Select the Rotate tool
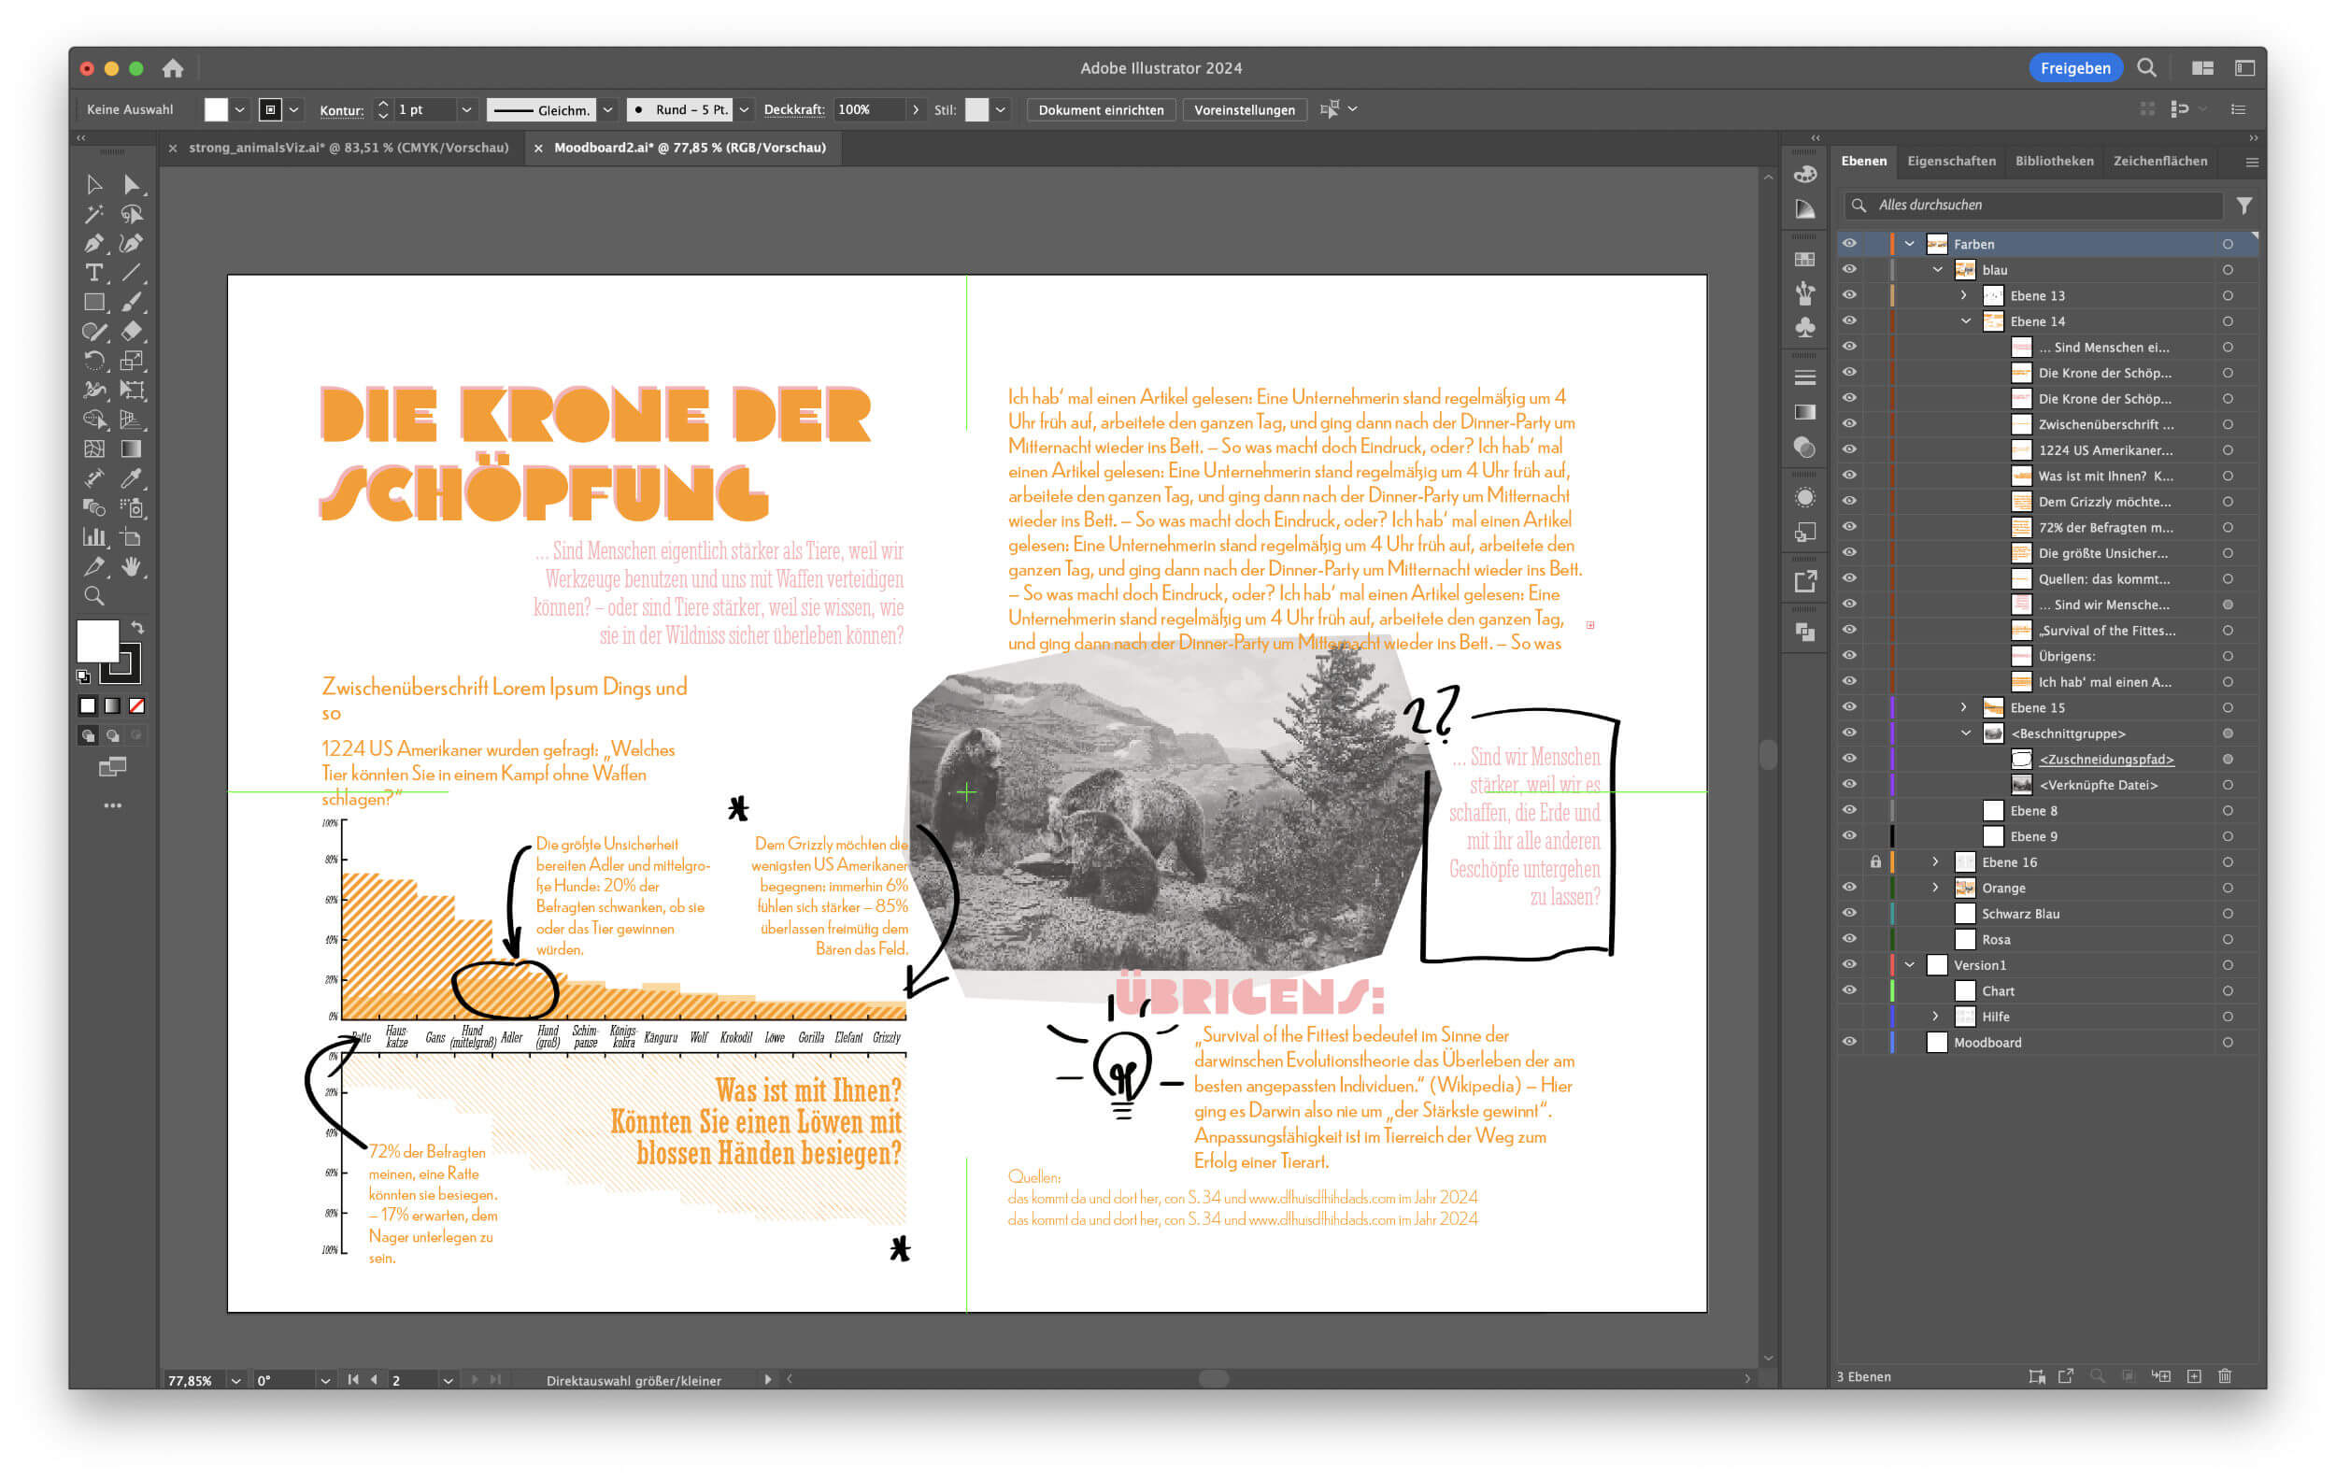Screen dimensions: 2336x1480 click(x=94, y=361)
